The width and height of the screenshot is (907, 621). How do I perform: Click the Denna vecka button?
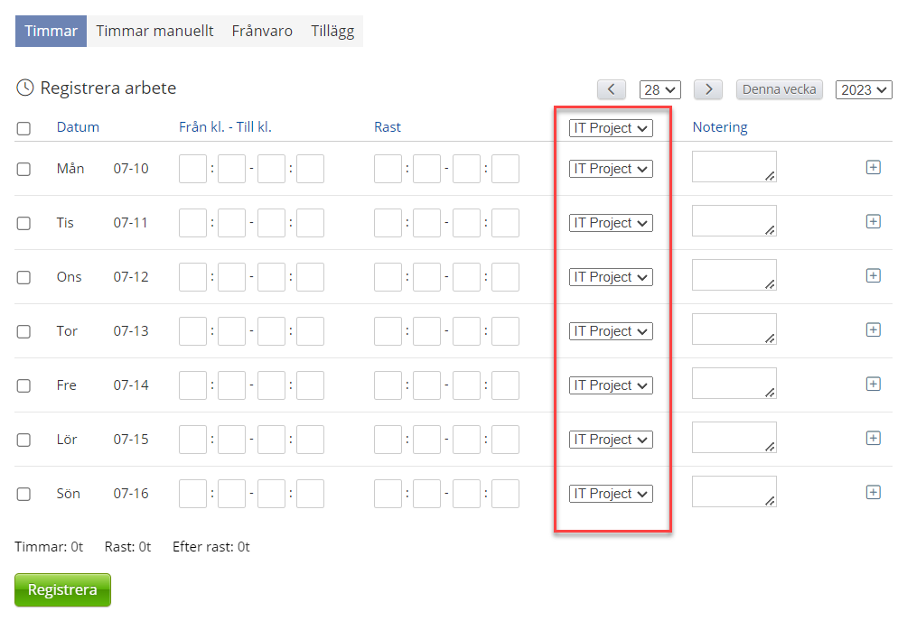780,89
